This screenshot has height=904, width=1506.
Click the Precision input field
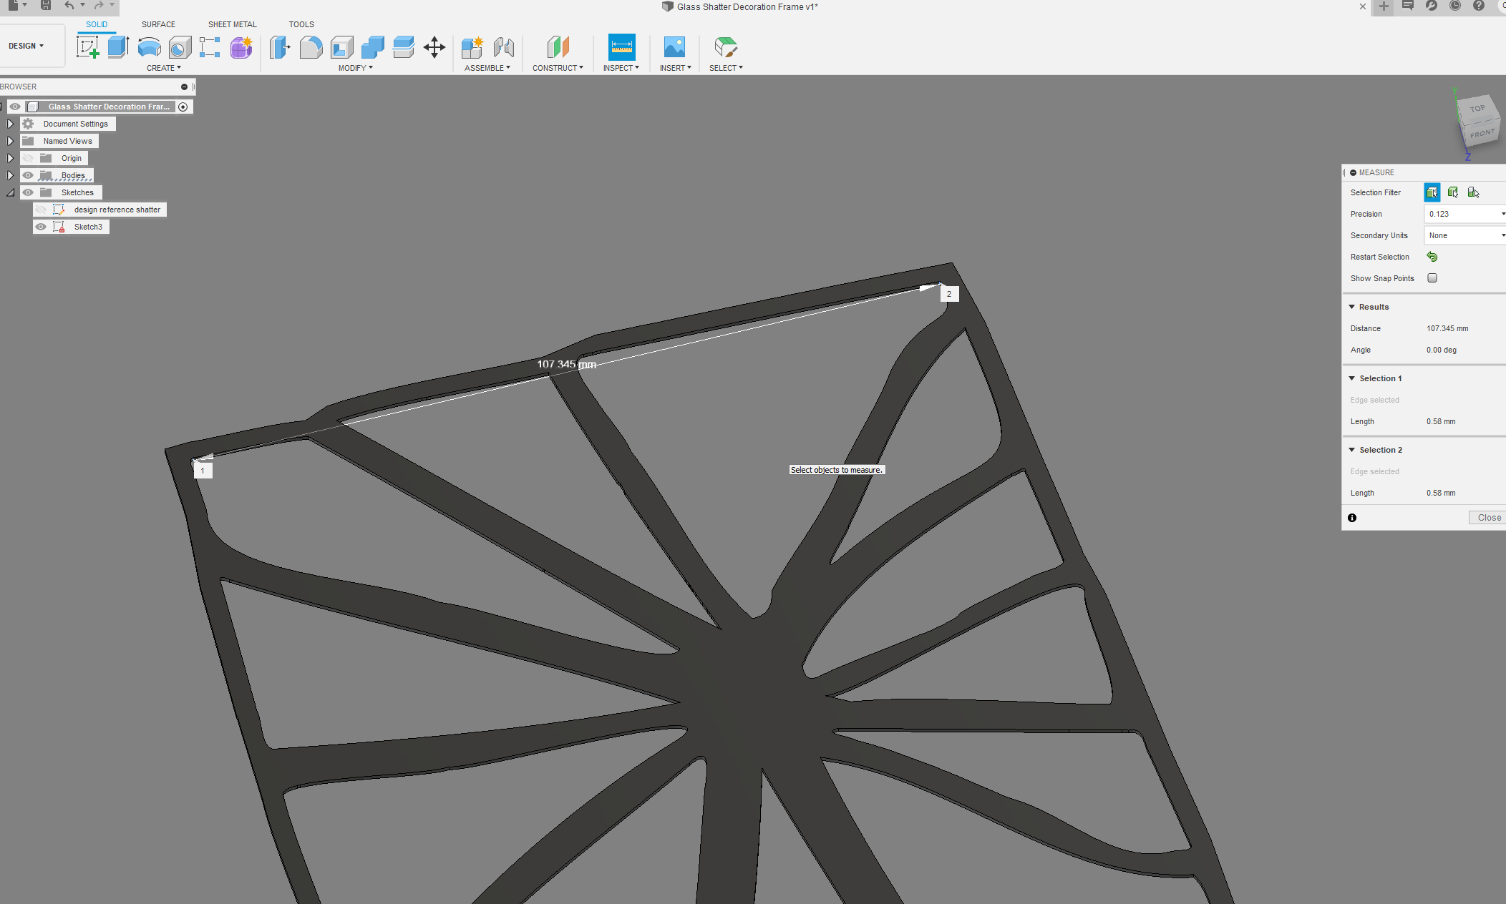[x=1461, y=213]
